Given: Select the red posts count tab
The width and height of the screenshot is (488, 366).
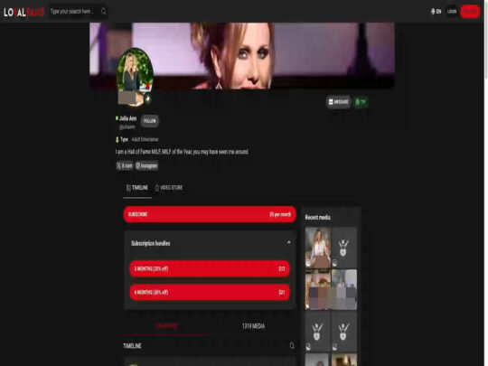Looking at the screenshot, I should pos(166,326).
